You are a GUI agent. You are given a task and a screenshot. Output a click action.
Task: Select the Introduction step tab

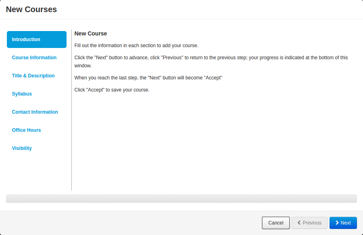click(x=37, y=40)
